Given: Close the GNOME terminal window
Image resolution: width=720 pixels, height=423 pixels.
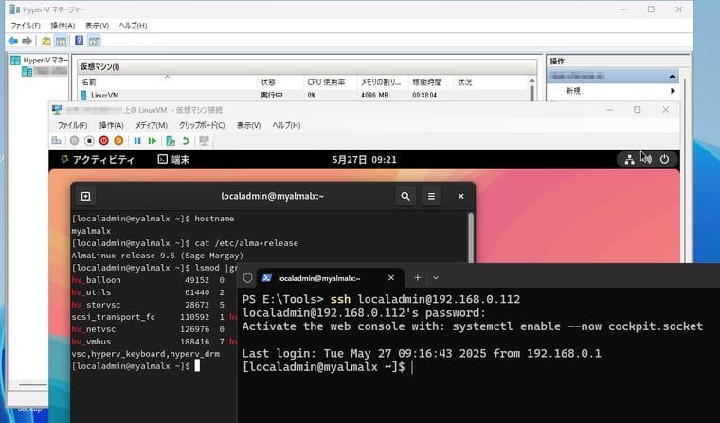Looking at the screenshot, I should click(x=460, y=197).
